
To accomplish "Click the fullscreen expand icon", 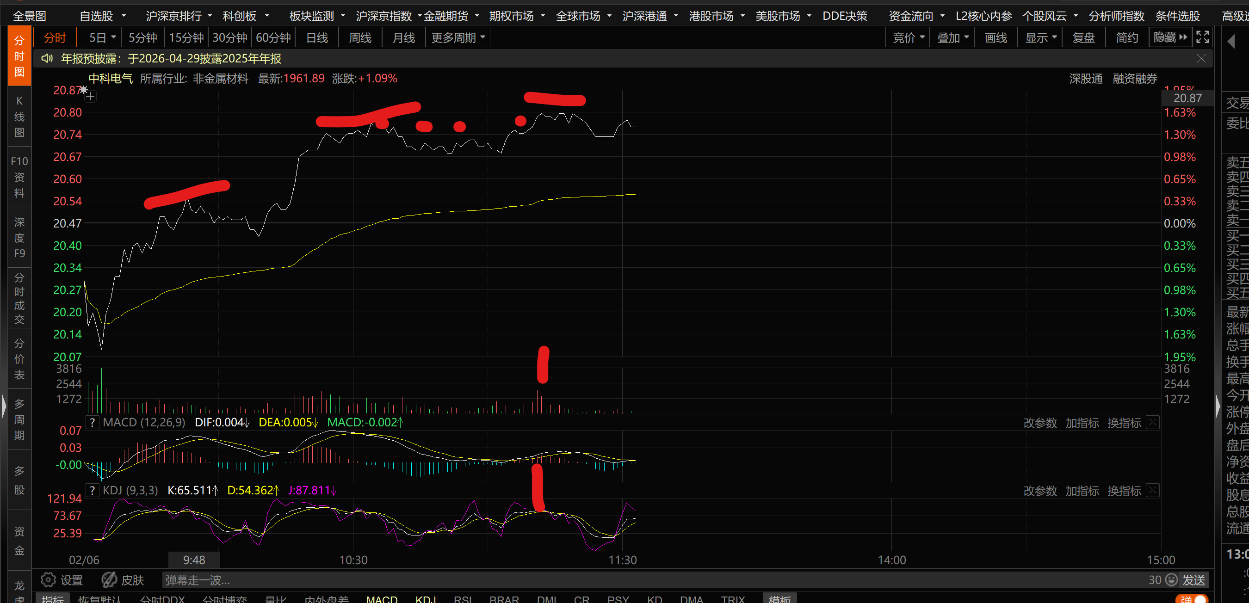I will (1202, 37).
